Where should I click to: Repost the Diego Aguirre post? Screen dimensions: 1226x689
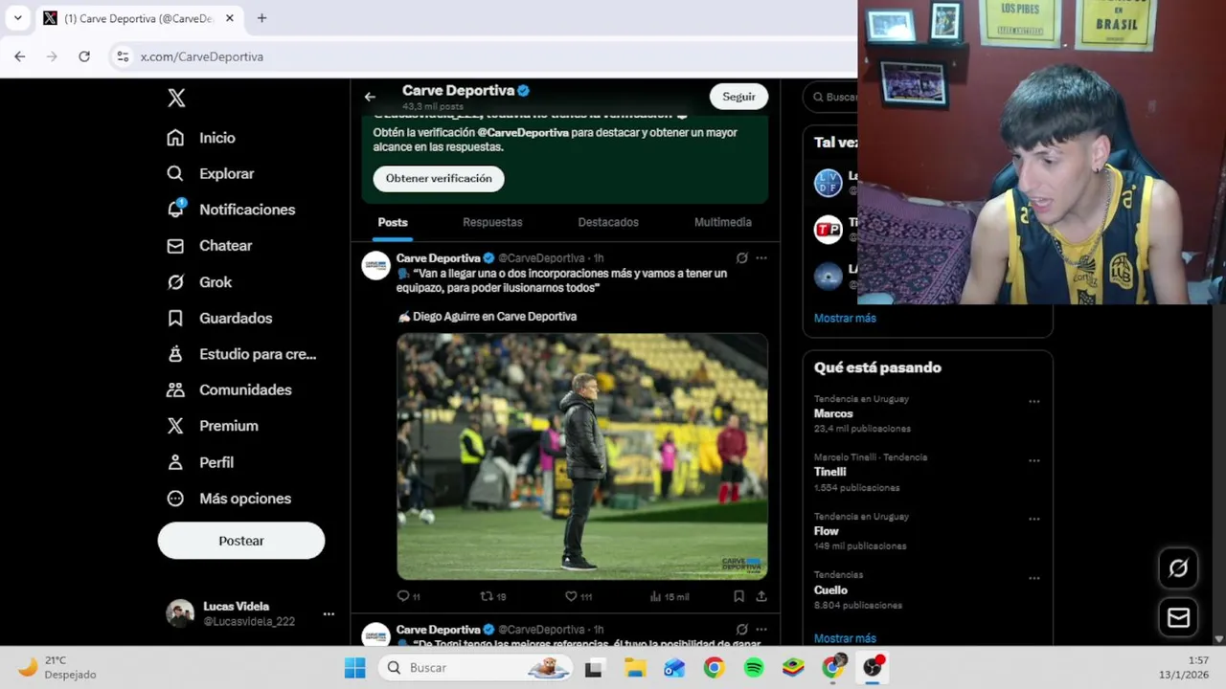click(x=487, y=596)
